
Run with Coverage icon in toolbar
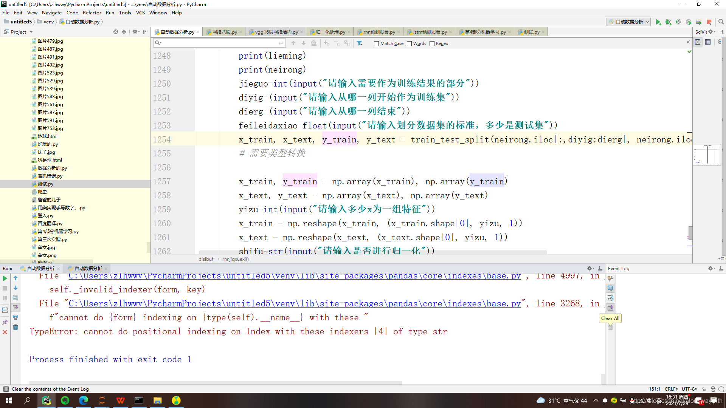678,22
